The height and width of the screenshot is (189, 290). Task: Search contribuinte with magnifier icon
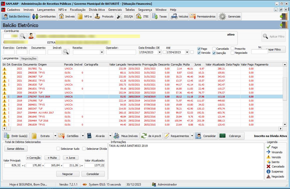point(23,36)
